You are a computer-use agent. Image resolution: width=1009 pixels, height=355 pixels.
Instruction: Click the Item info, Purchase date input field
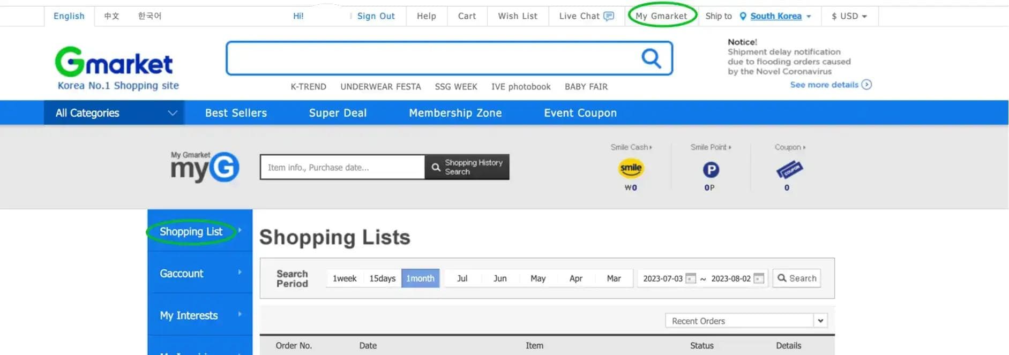342,168
